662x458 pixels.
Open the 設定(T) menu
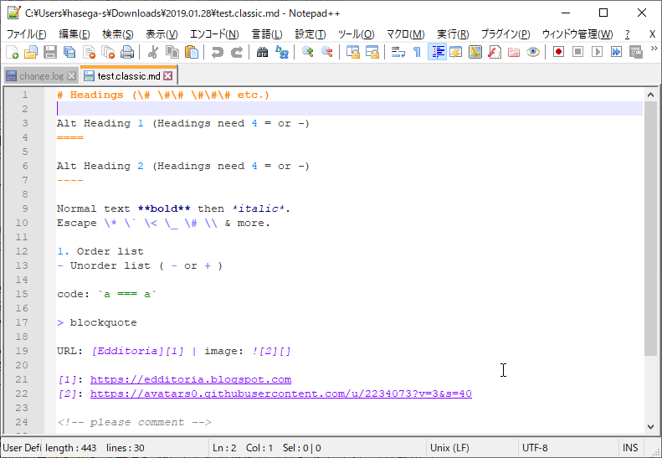pos(310,34)
